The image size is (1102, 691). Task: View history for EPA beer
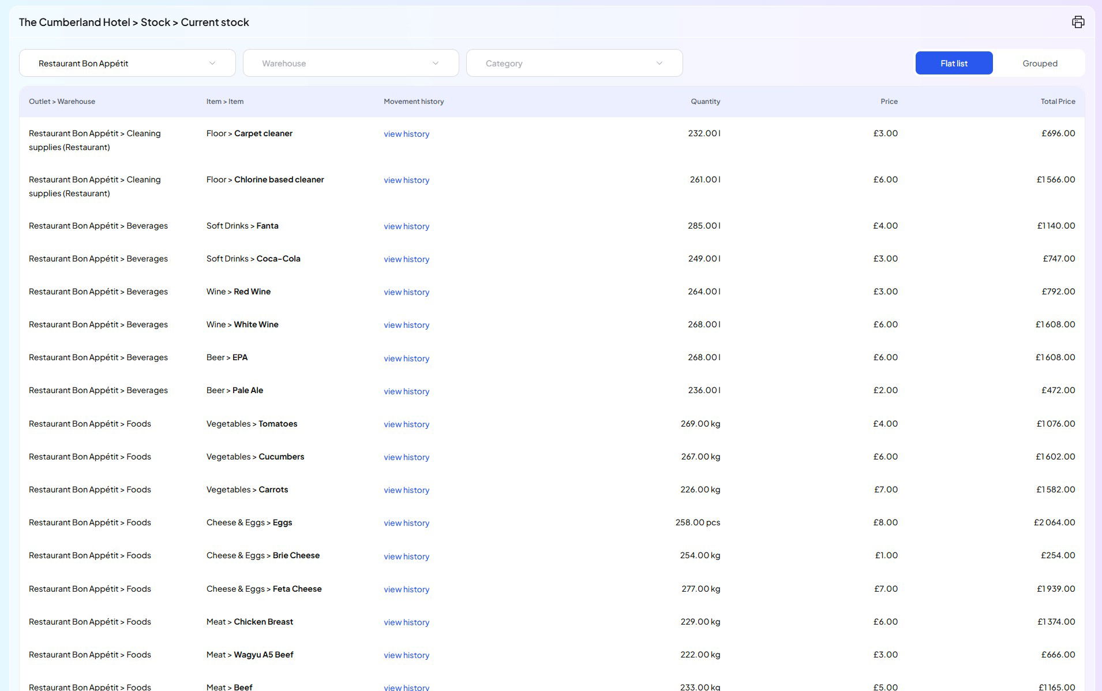point(406,358)
